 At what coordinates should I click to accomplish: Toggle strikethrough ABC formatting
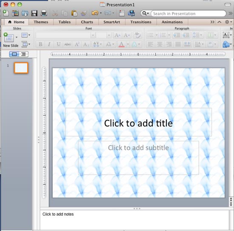[68, 44]
